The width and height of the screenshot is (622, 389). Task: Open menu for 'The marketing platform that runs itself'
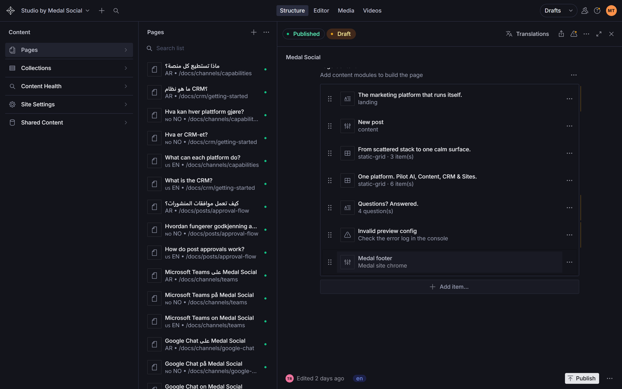(569, 99)
